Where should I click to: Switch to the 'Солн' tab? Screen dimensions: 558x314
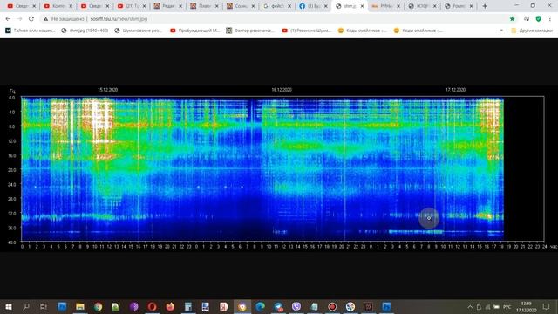pos(241,6)
